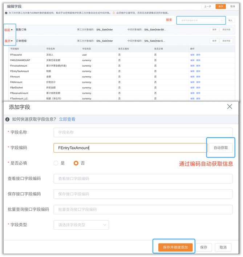
Task: Select 是 radio for 是否必填
Action: click(56, 163)
